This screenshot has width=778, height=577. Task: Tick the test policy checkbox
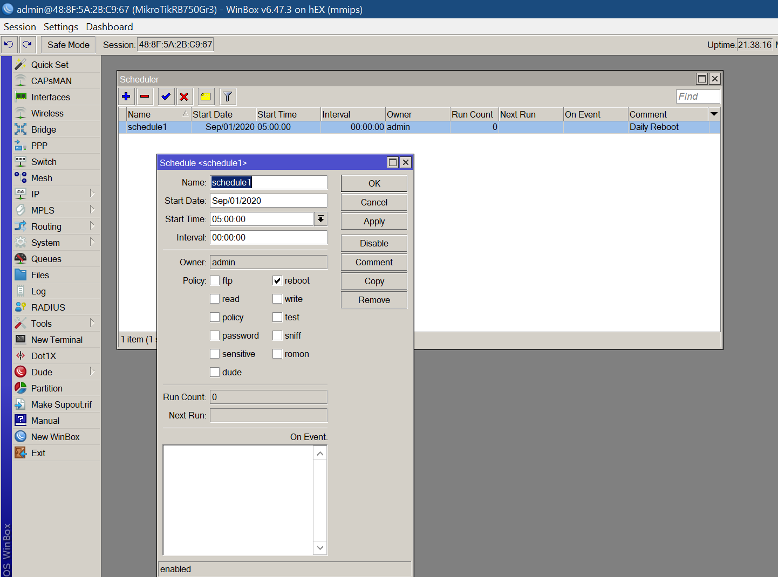pos(277,317)
